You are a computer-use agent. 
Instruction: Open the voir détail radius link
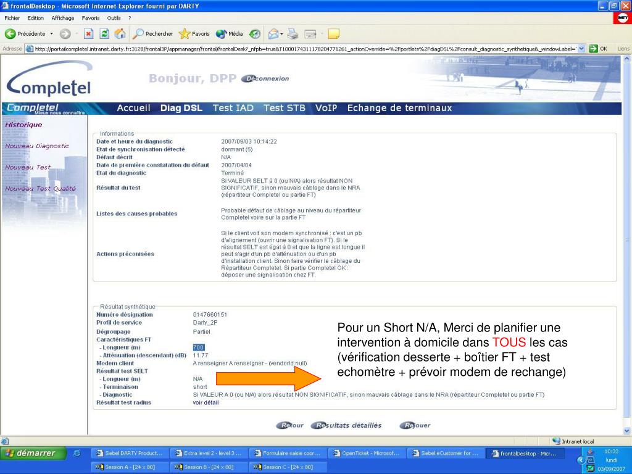coord(206,402)
